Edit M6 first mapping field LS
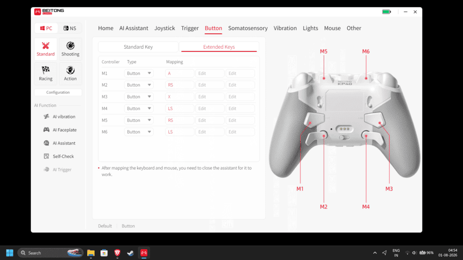463x260 pixels. pyautogui.click(x=180, y=132)
